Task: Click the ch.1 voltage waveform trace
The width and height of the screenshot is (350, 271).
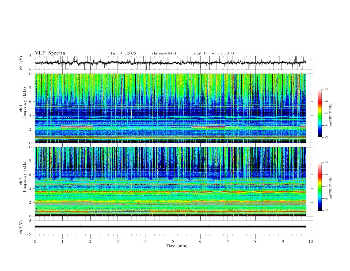Action: [x=170, y=63]
